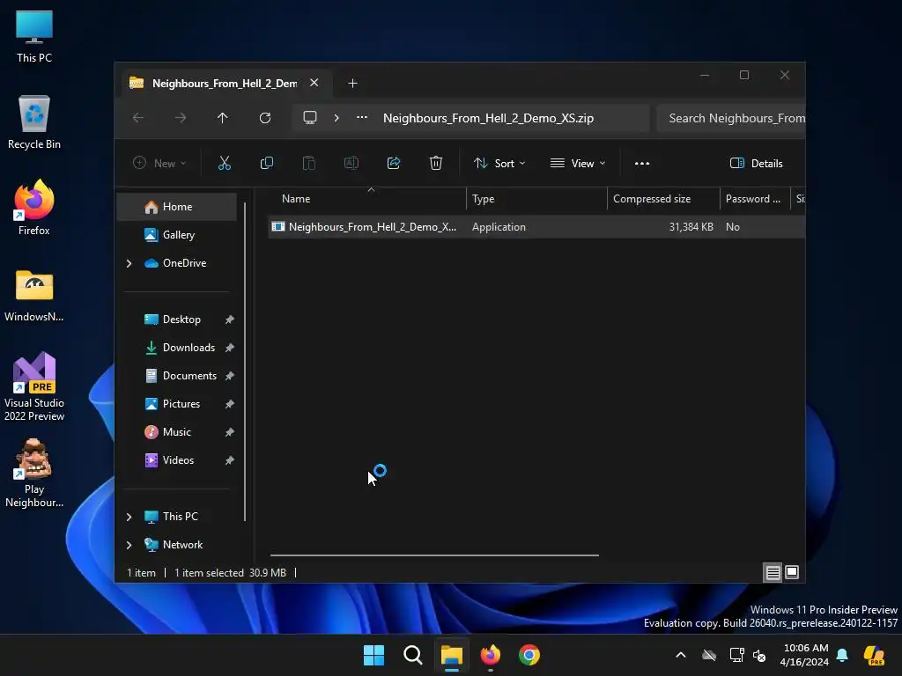This screenshot has width=902, height=676.
Task: Refresh the folder view
Action: pos(265,118)
